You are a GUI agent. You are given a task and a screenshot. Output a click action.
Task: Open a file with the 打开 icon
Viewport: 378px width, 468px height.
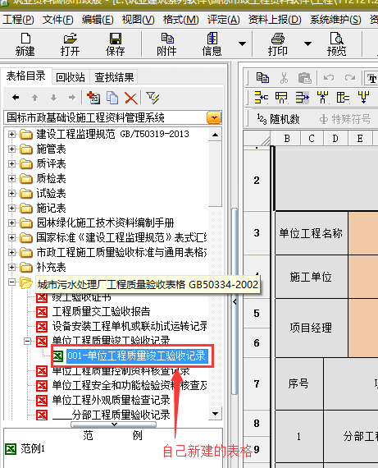click(70, 44)
